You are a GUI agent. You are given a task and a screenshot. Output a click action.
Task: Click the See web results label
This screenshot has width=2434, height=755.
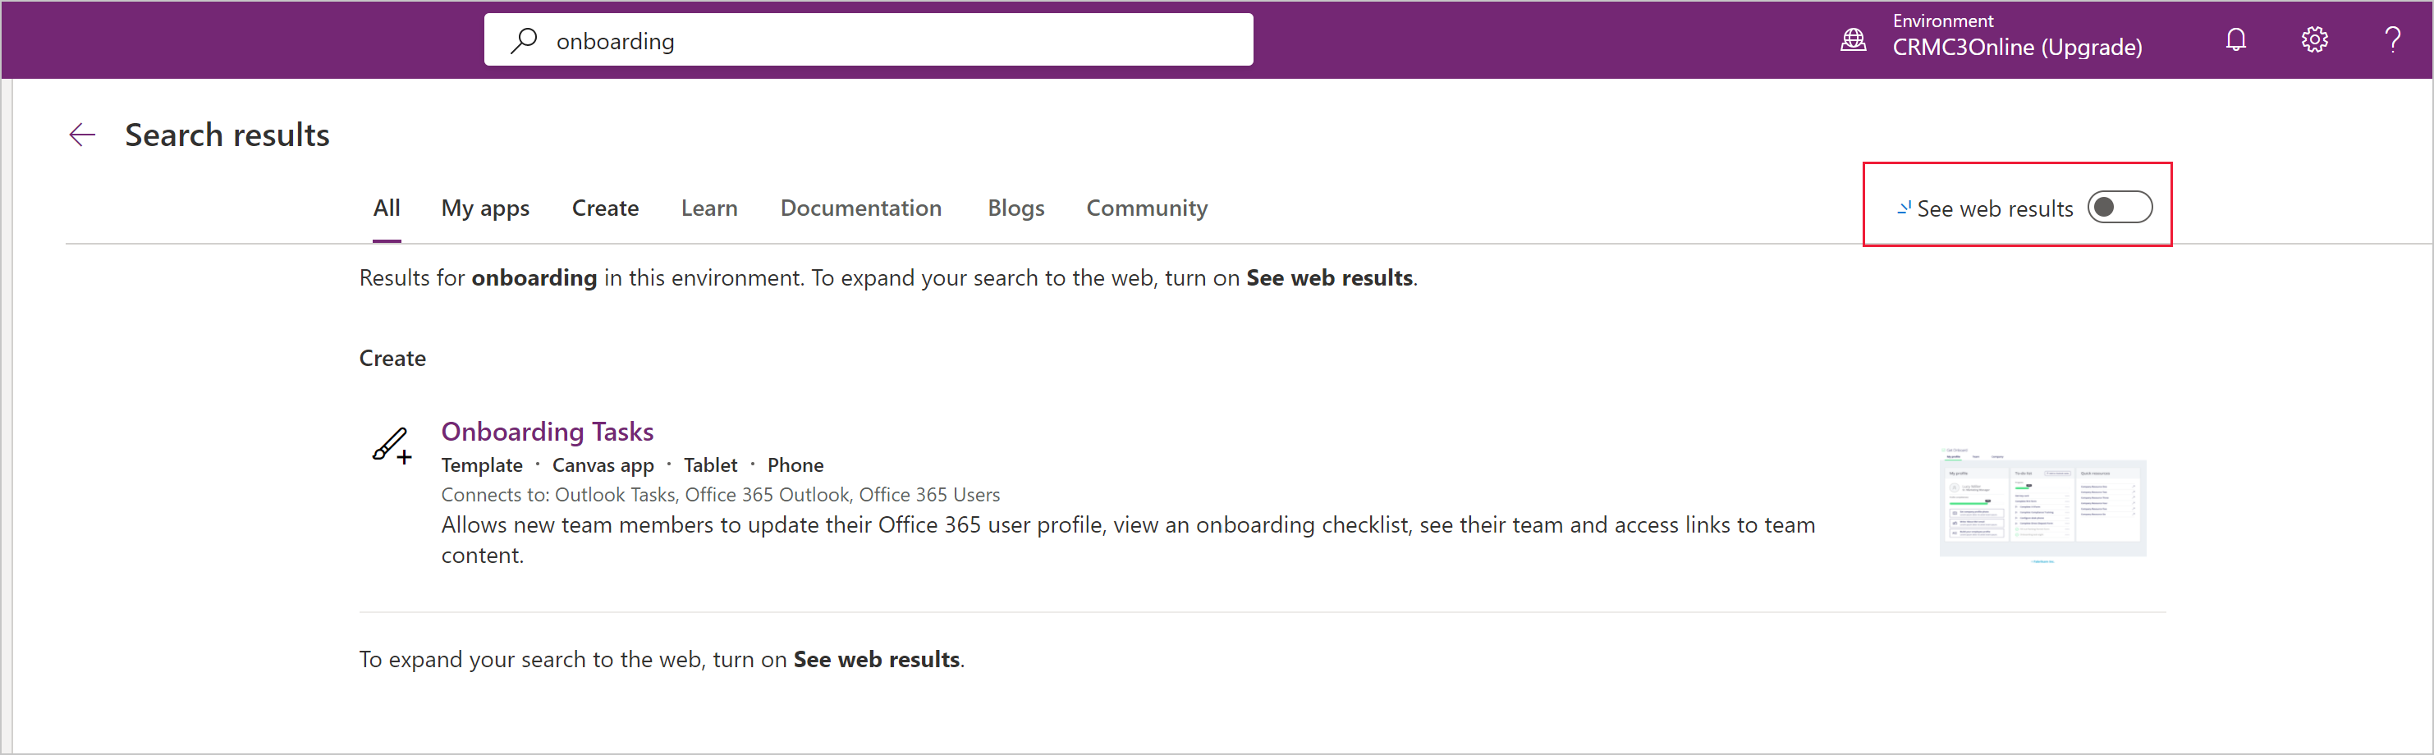tap(1994, 208)
